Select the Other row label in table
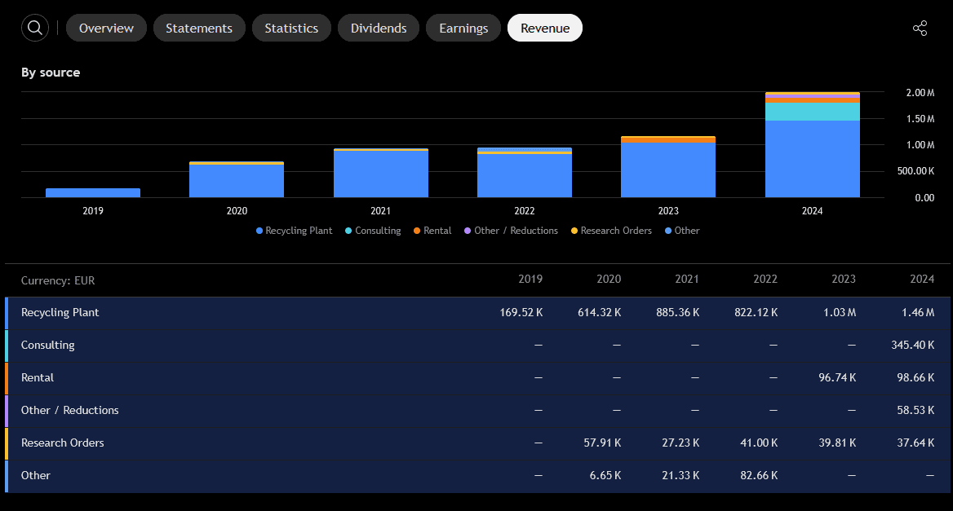The width and height of the screenshot is (953, 511). coord(36,476)
